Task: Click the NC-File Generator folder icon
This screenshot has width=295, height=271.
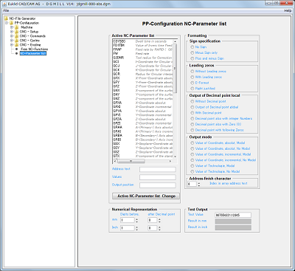Action: click(x=7, y=18)
